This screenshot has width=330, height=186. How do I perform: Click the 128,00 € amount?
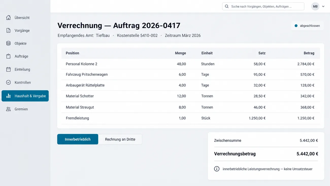click(x=307, y=85)
